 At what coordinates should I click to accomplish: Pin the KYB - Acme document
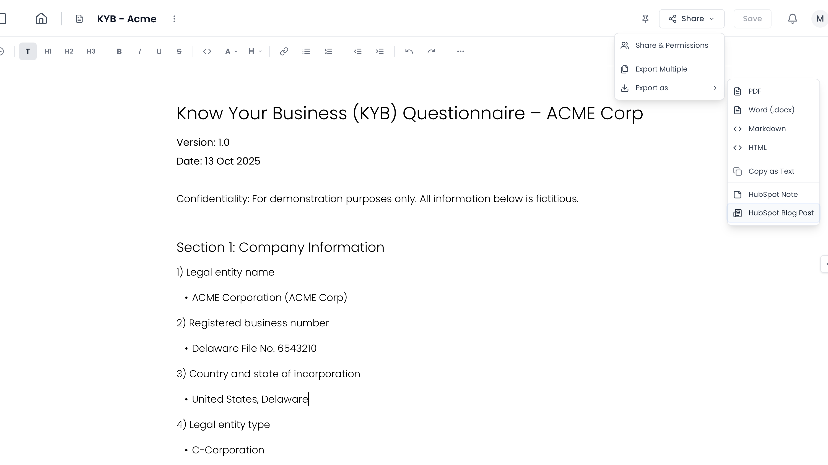(x=645, y=19)
